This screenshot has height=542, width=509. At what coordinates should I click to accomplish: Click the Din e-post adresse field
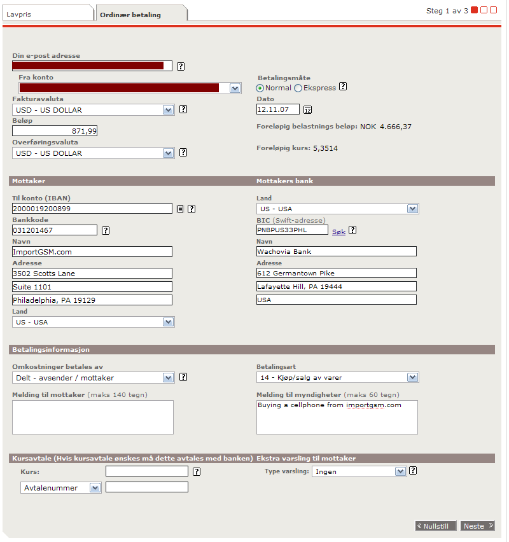click(92, 66)
